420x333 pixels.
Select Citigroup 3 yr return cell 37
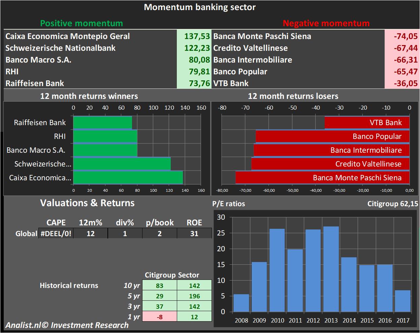point(160,306)
